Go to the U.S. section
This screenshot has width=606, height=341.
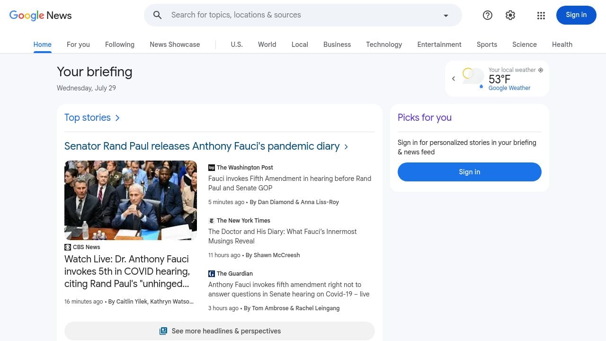click(x=237, y=45)
